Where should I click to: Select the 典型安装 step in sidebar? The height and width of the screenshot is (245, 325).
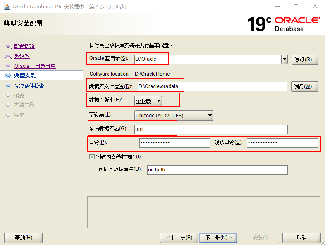25,75
